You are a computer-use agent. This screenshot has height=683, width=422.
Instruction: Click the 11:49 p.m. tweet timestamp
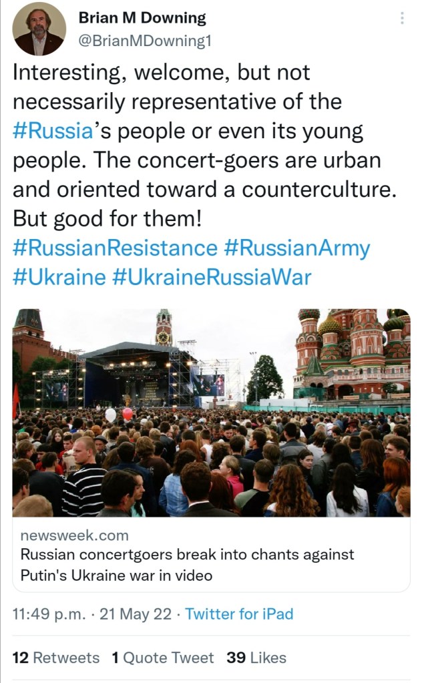point(49,614)
